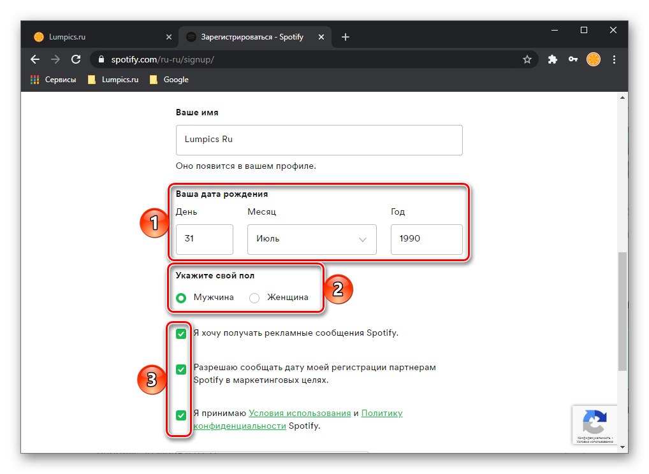
Task: Open Сервисы apps shortcut
Action: (x=54, y=80)
